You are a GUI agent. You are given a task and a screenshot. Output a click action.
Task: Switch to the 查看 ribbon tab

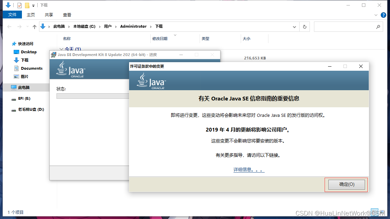pos(67,15)
